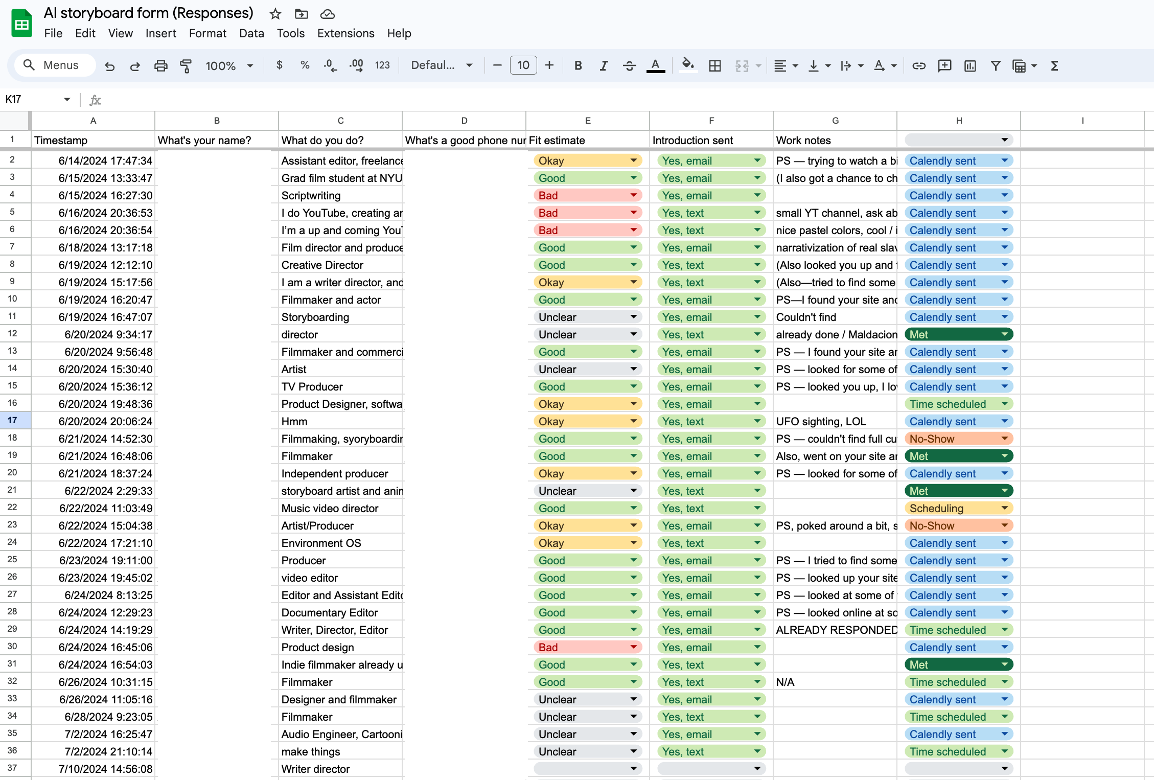Toggle italic text formatting

[x=604, y=65]
